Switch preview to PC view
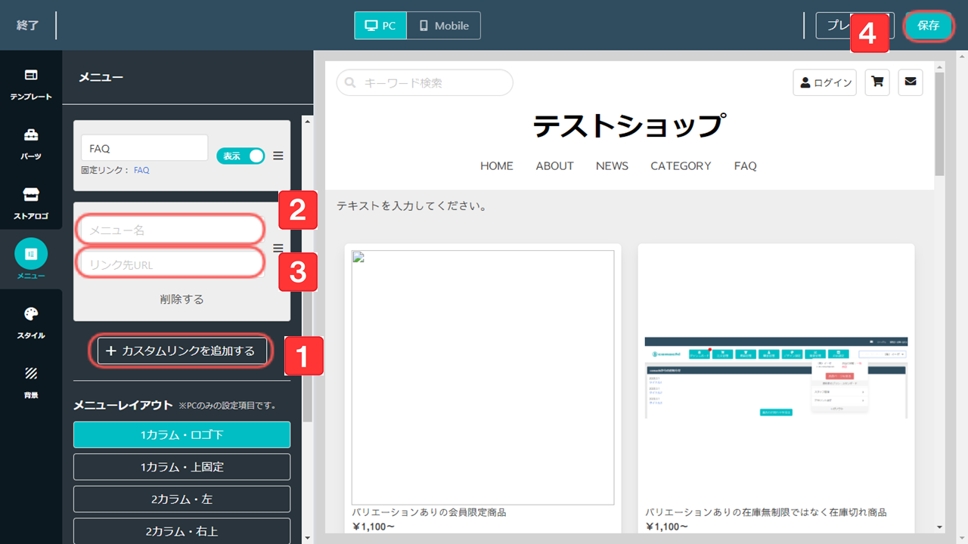The image size is (968, 544). (x=380, y=26)
